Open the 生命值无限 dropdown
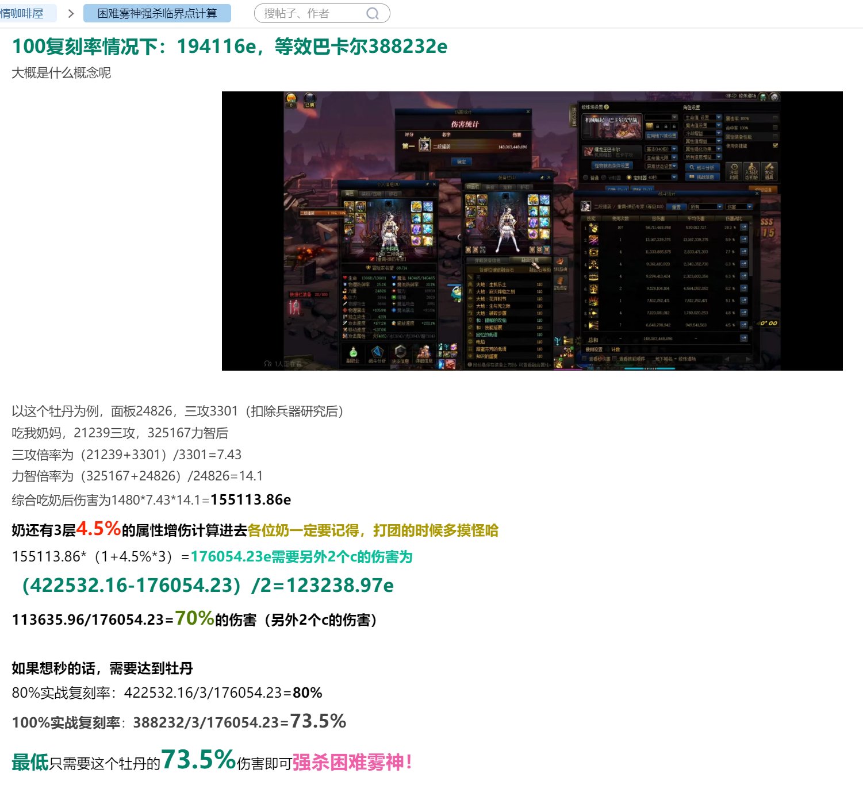This screenshot has height=785, width=863. point(661,157)
